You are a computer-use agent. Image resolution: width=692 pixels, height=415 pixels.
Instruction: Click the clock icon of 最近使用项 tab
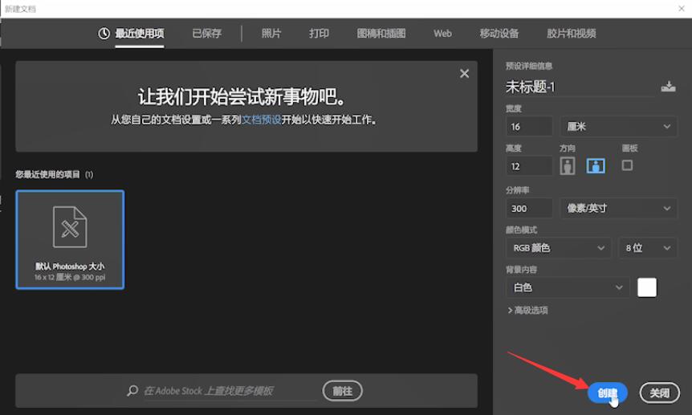104,33
